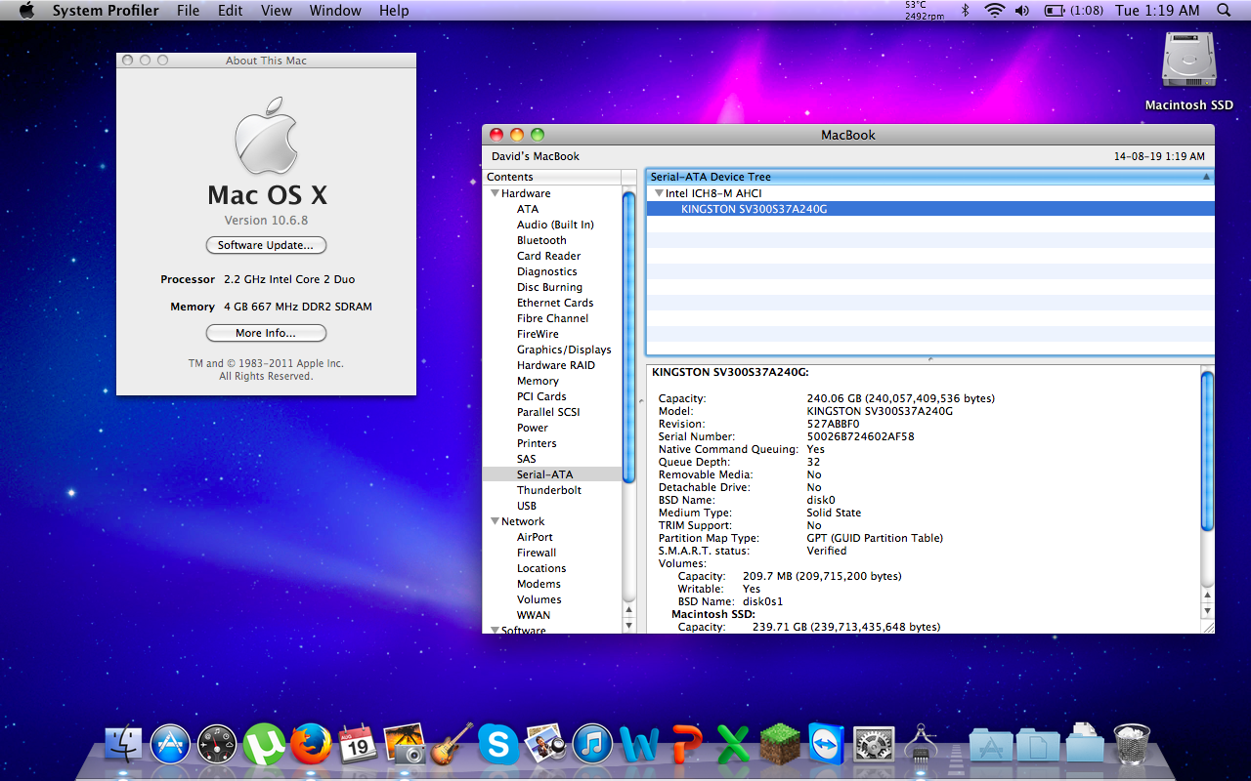The height and width of the screenshot is (781, 1251).
Task: Open the View menu
Action: coord(277,11)
